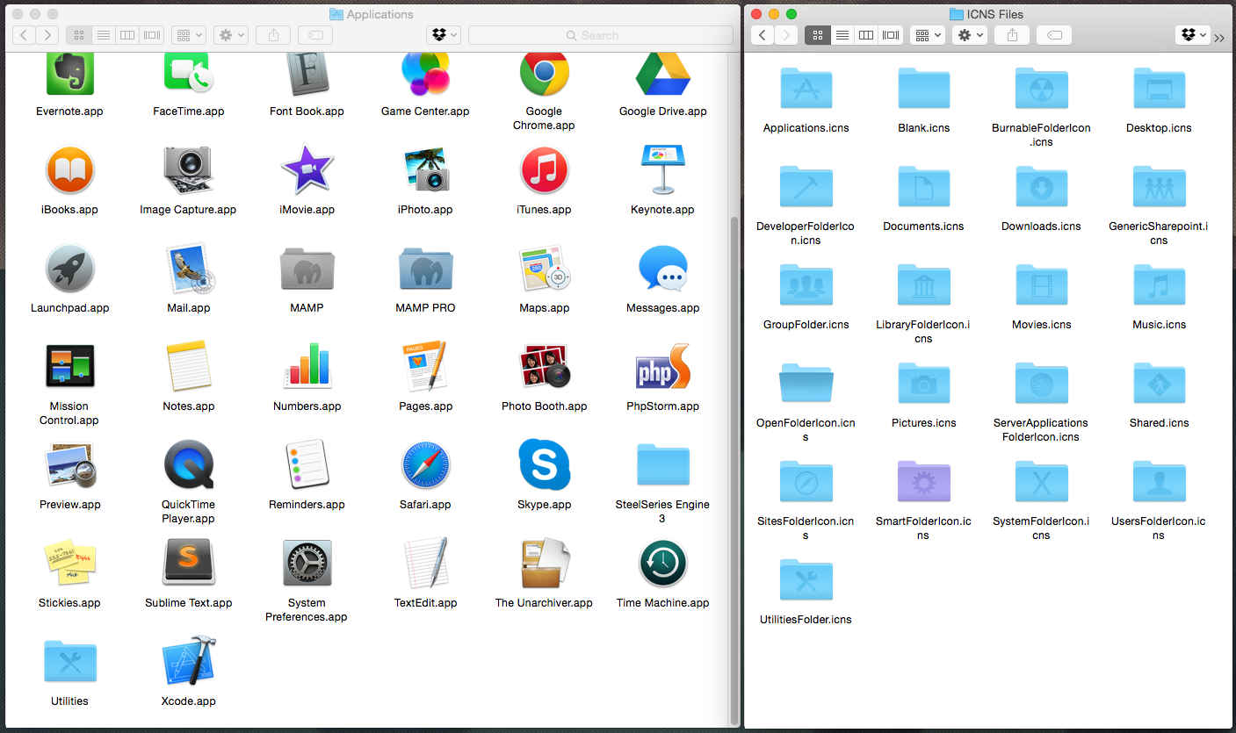Open the gear action menu in Applications window
The image size is (1236, 733).
click(230, 35)
